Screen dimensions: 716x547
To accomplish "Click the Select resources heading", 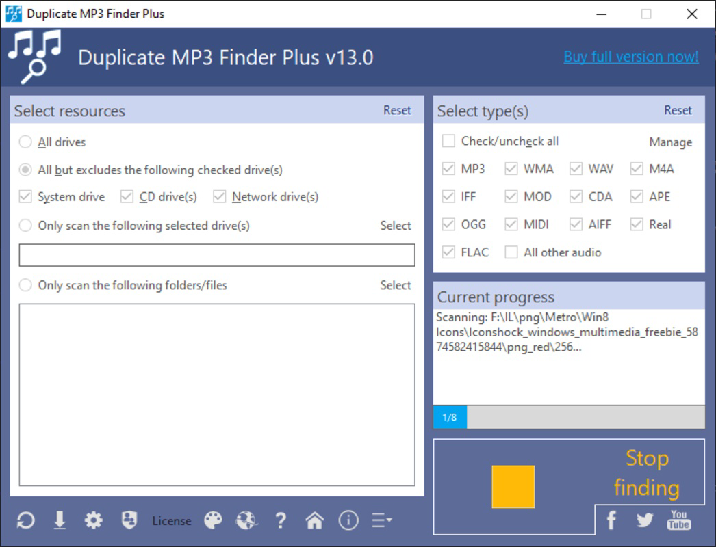I will pyautogui.click(x=69, y=111).
